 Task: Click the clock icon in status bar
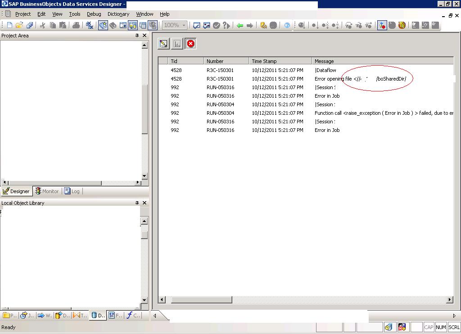click(x=389, y=327)
